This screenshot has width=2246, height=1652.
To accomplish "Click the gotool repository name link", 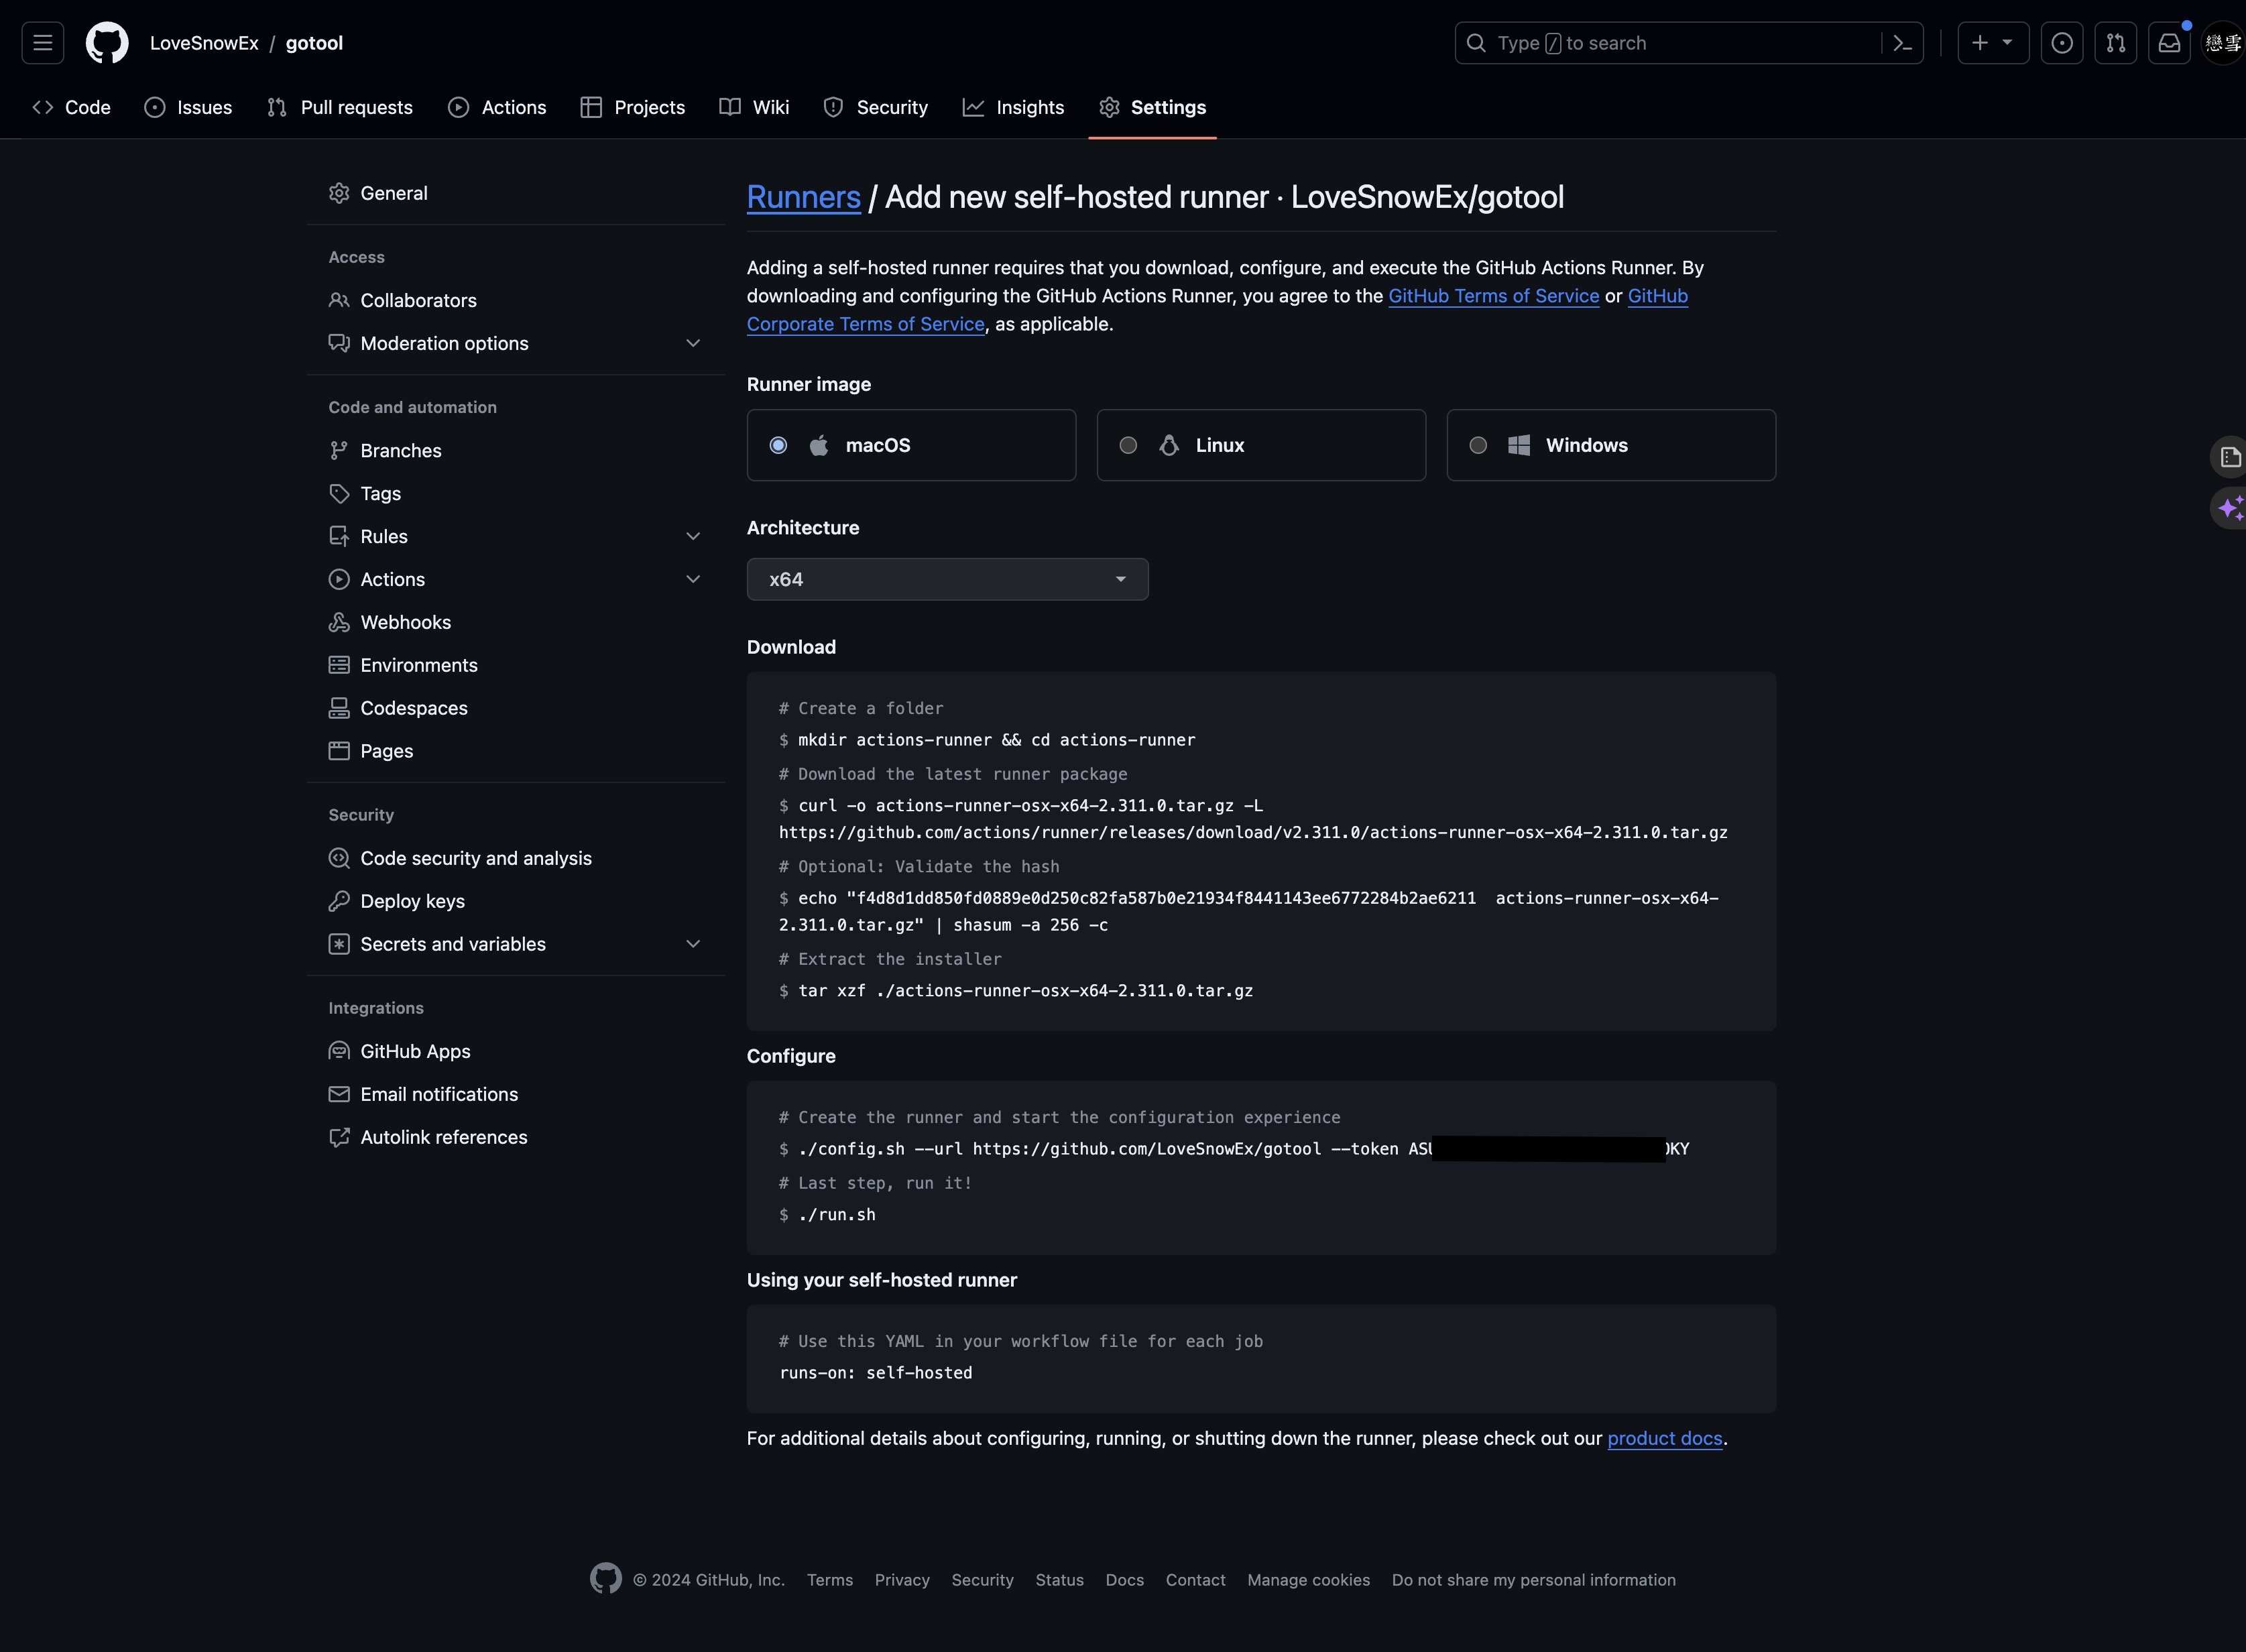I will pyautogui.click(x=314, y=43).
